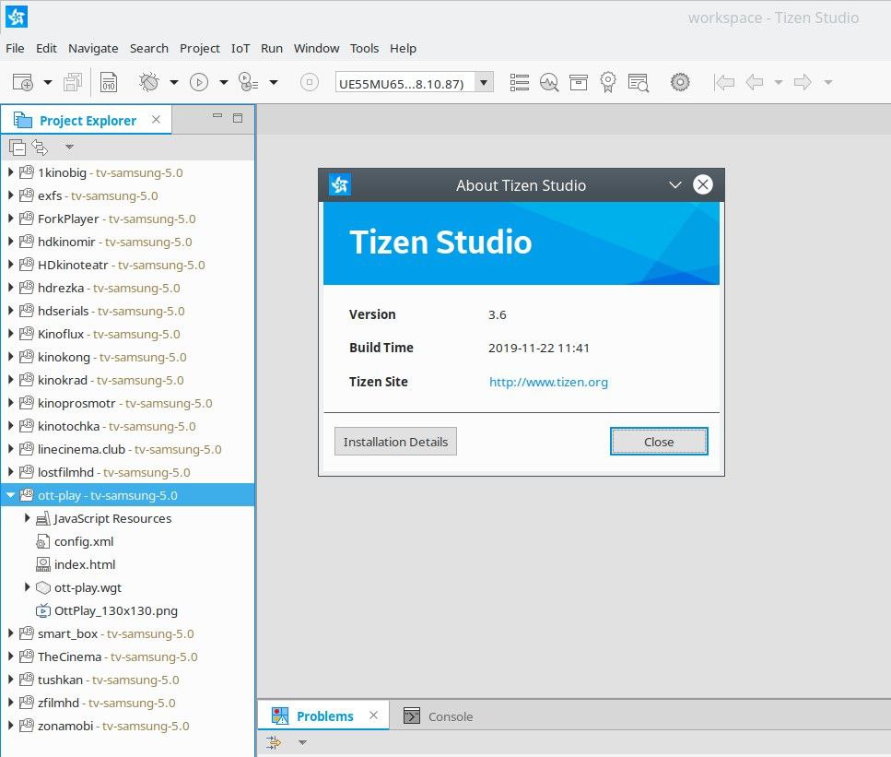Maximize the Project Explorer panel
Screen dimensions: 891x757
[238, 118]
